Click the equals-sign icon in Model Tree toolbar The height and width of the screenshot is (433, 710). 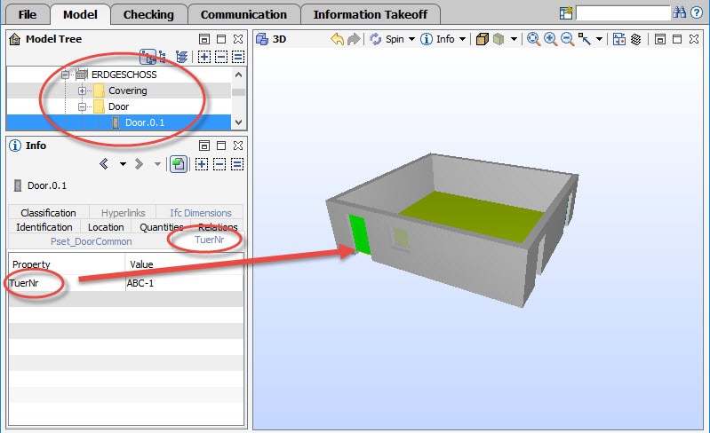238,57
